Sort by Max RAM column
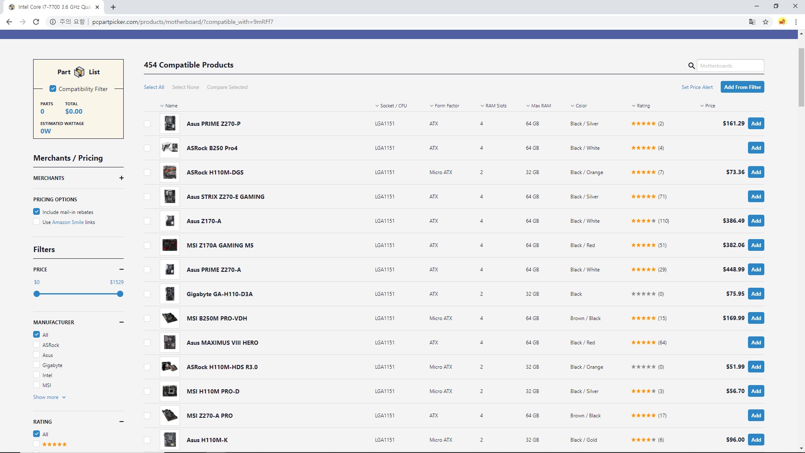The width and height of the screenshot is (805, 453). coord(538,106)
